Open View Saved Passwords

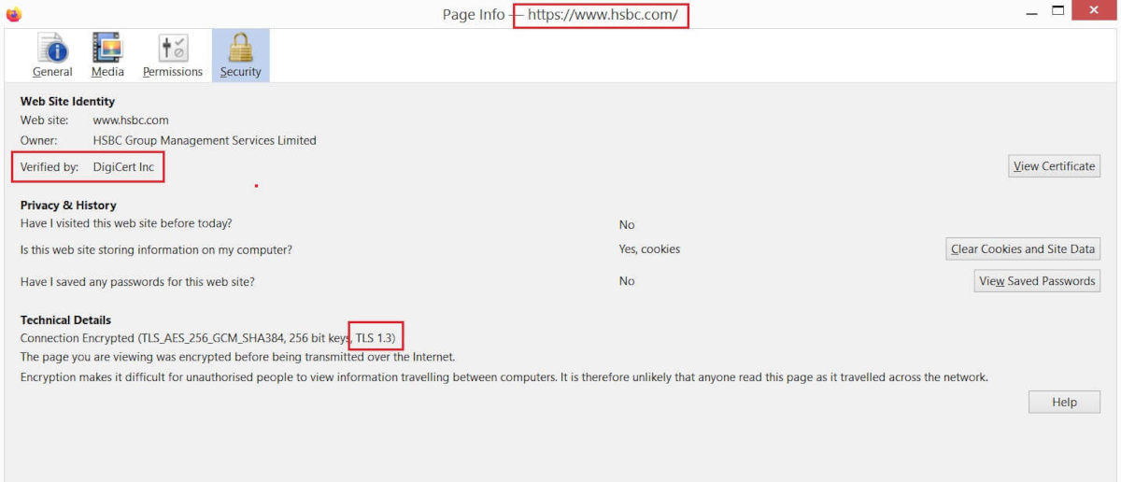pos(1037,281)
